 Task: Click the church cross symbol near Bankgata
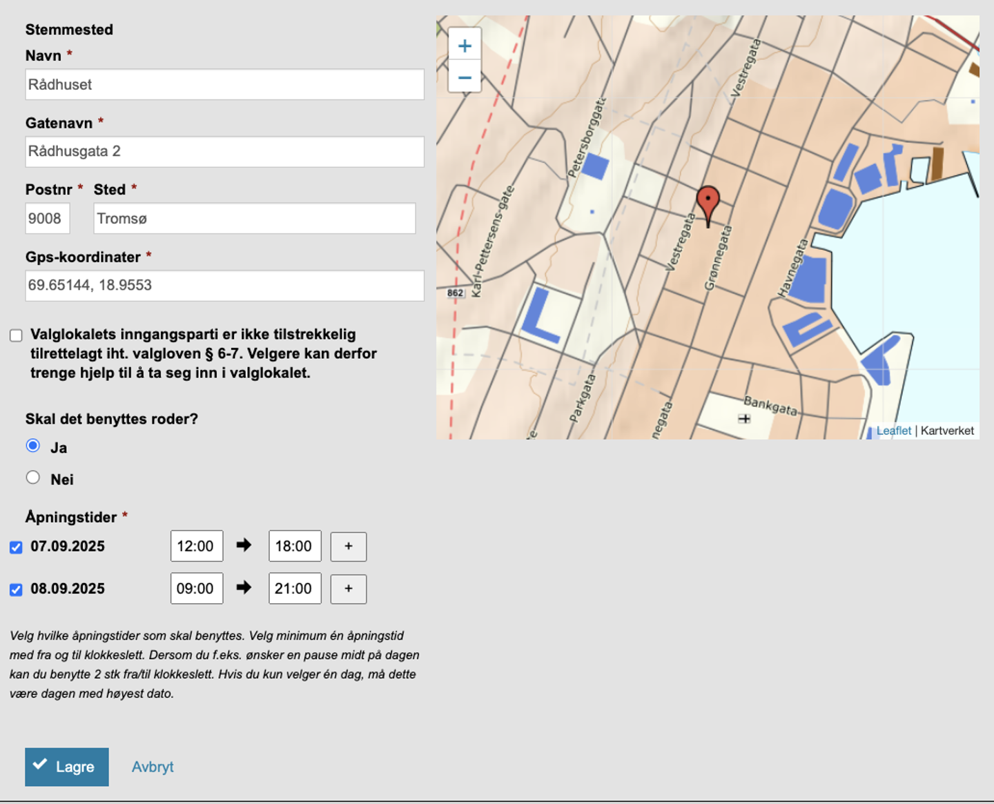coord(744,418)
